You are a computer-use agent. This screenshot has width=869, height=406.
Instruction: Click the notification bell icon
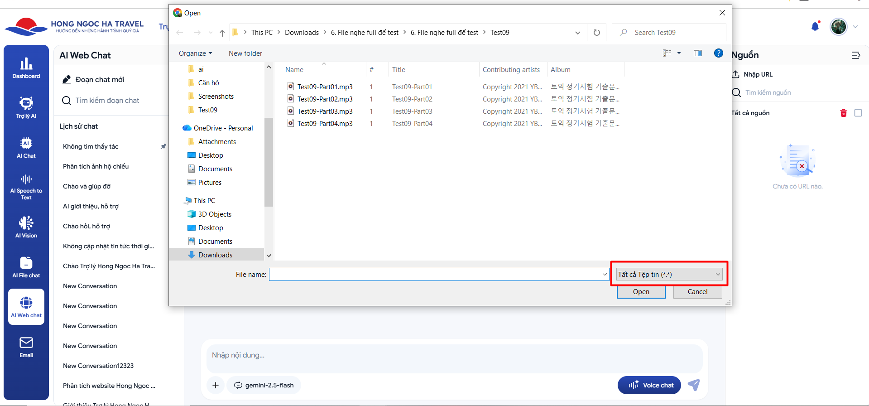[x=815, y=27]
